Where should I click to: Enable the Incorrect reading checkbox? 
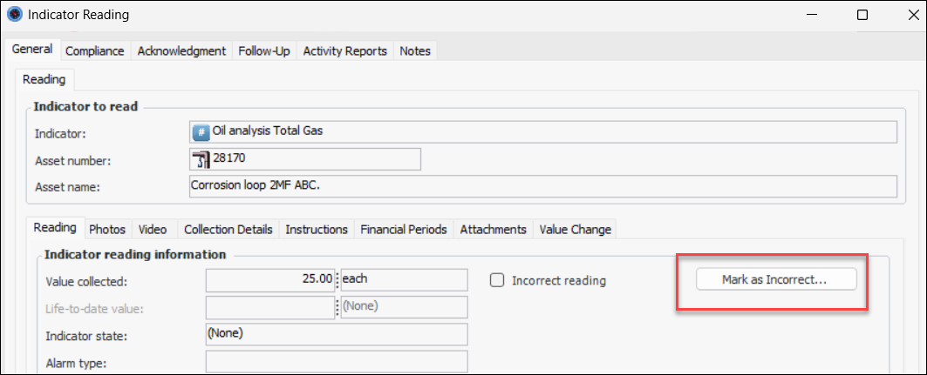point(497,280)
